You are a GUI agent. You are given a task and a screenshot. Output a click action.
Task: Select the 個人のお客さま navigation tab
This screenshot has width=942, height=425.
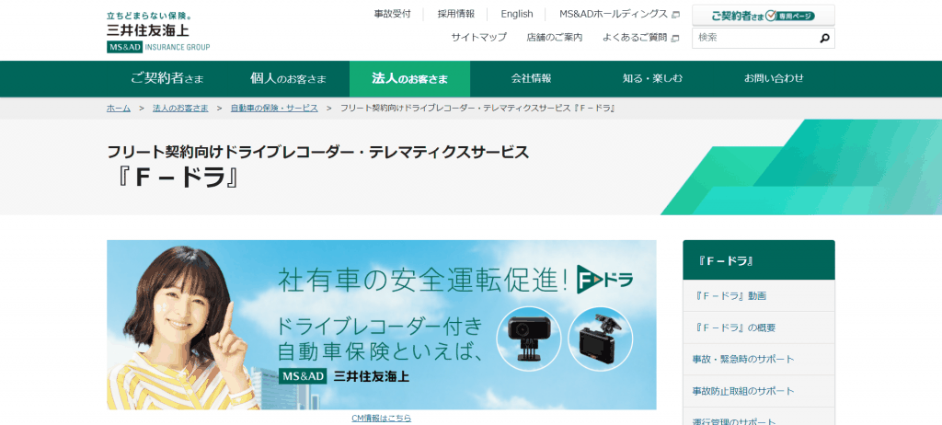pyautogui.click(x=289, y=78)
